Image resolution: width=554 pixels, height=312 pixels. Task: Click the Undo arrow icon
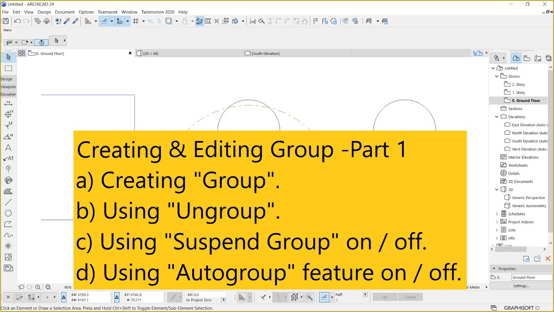click(17, 21)
